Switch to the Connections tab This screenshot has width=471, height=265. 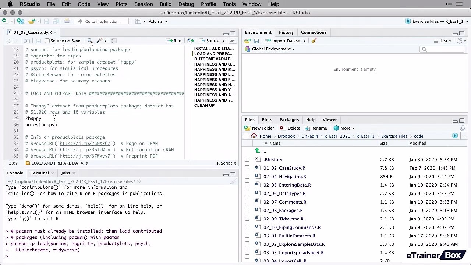pos(314,32)
